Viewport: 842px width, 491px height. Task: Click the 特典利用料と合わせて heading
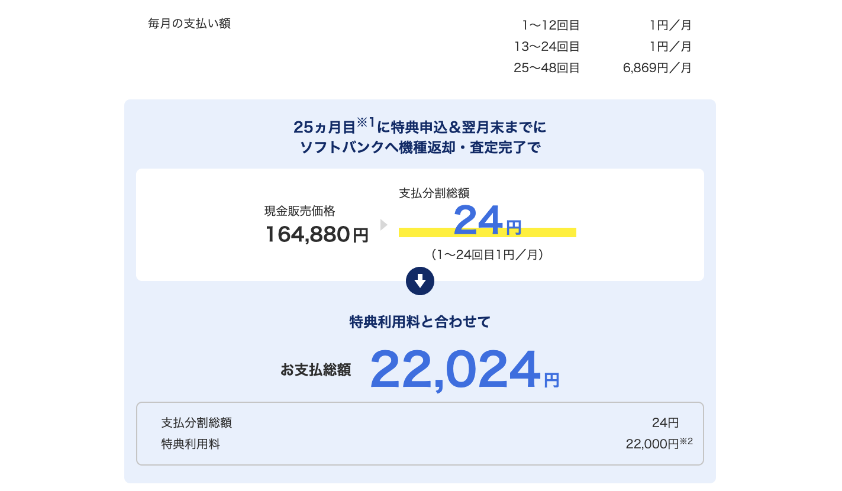420,322
